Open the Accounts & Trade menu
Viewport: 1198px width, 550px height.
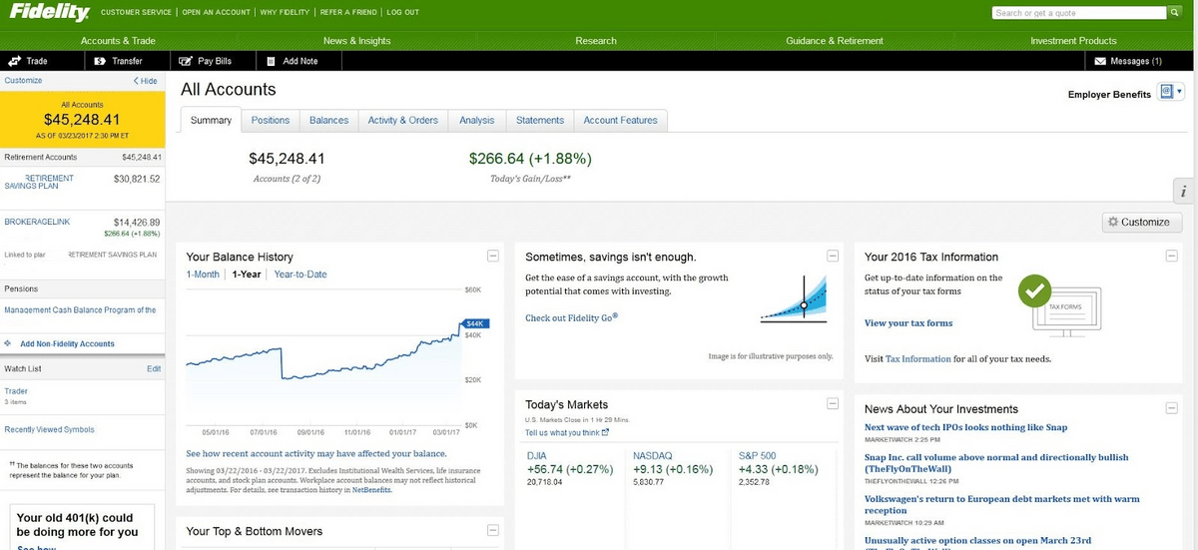point(118,41)
